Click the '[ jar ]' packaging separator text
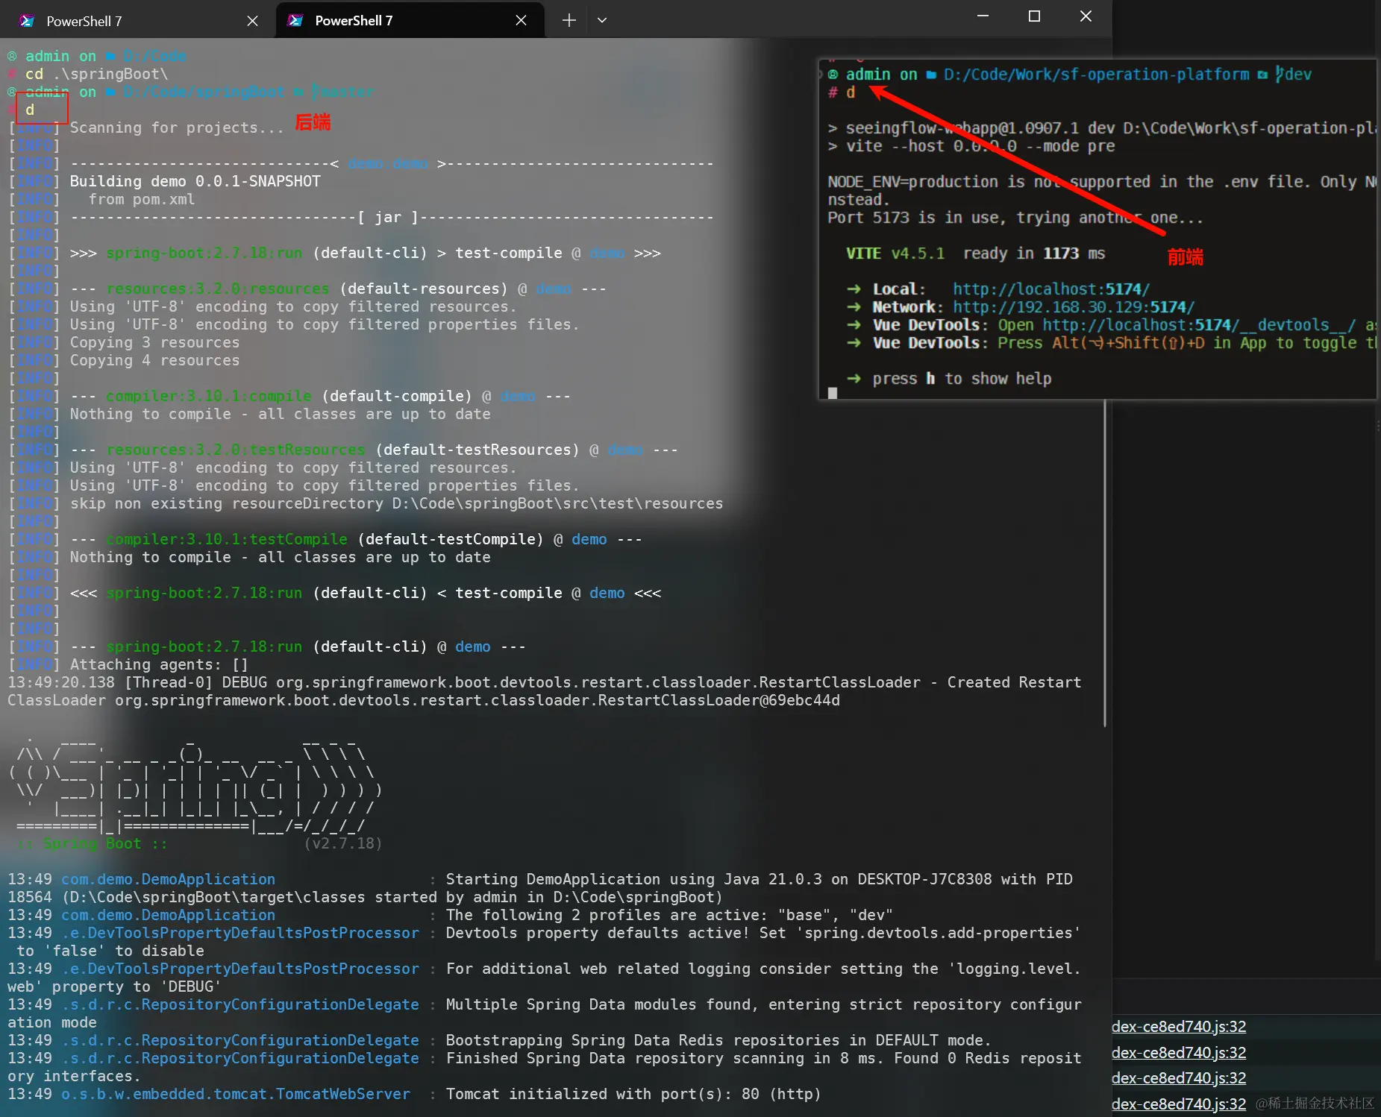1381x1117 pixels. (388, 218)
